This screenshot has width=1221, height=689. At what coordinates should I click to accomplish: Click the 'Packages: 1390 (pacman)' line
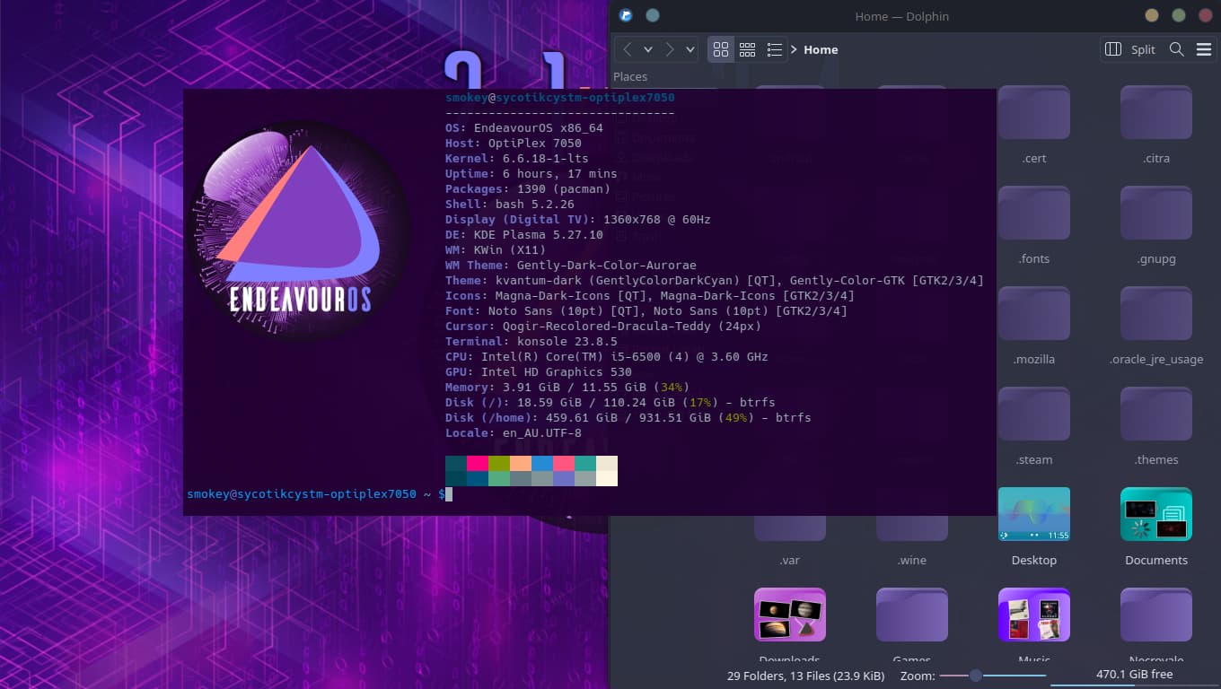coord(528,189)
